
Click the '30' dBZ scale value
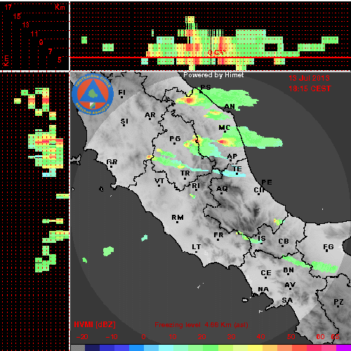pos(231,337)
